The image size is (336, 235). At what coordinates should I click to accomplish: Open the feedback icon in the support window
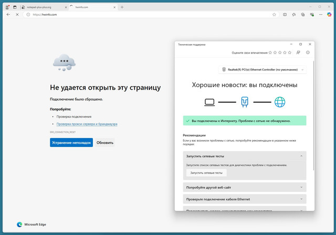coord(298,52)
